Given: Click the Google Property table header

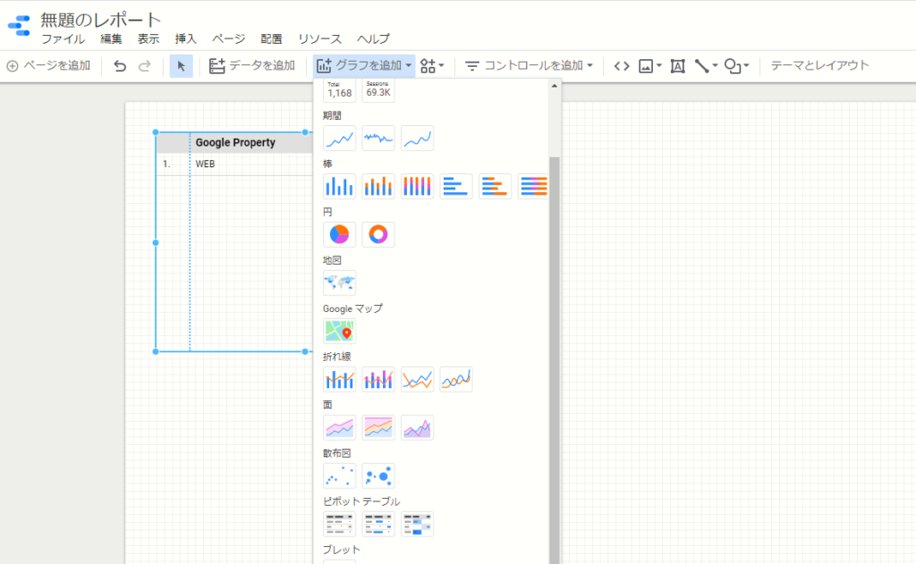Looking at the screenshot, I should pyautogui.click(x=235, y=142).
